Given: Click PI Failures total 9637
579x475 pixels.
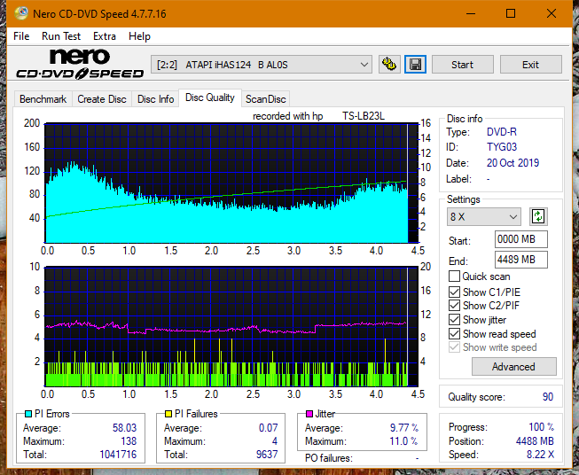Looking at the screenshot, I should 267,455.
